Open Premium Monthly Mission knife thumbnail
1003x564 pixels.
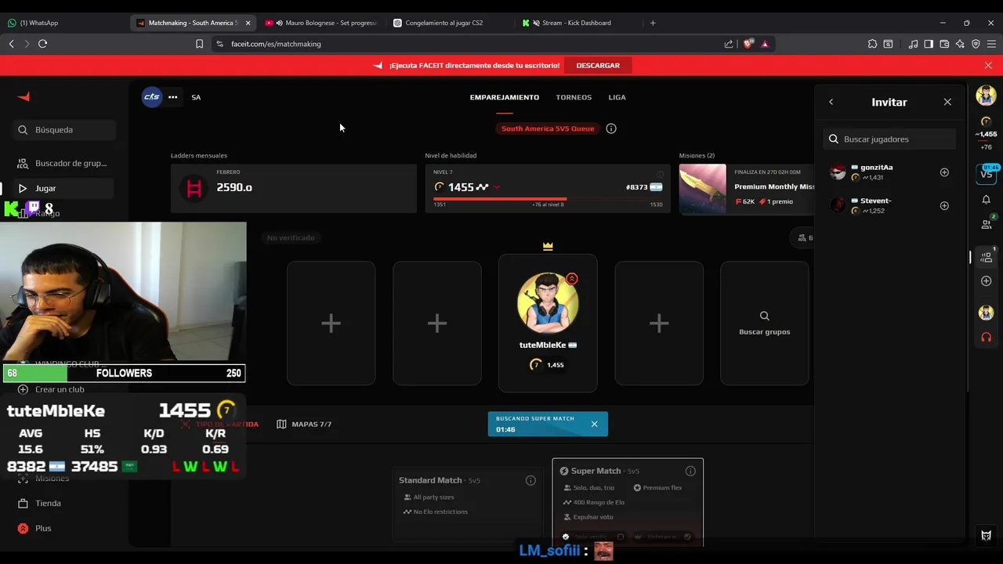[703, 188]
